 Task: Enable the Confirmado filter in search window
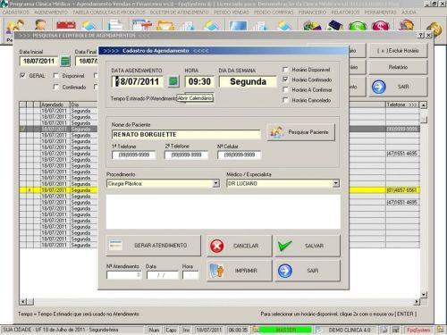55,87
